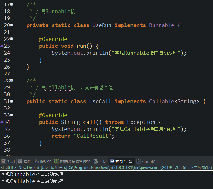Click the 服务器 tab's server icon

(x=36, y=161)
